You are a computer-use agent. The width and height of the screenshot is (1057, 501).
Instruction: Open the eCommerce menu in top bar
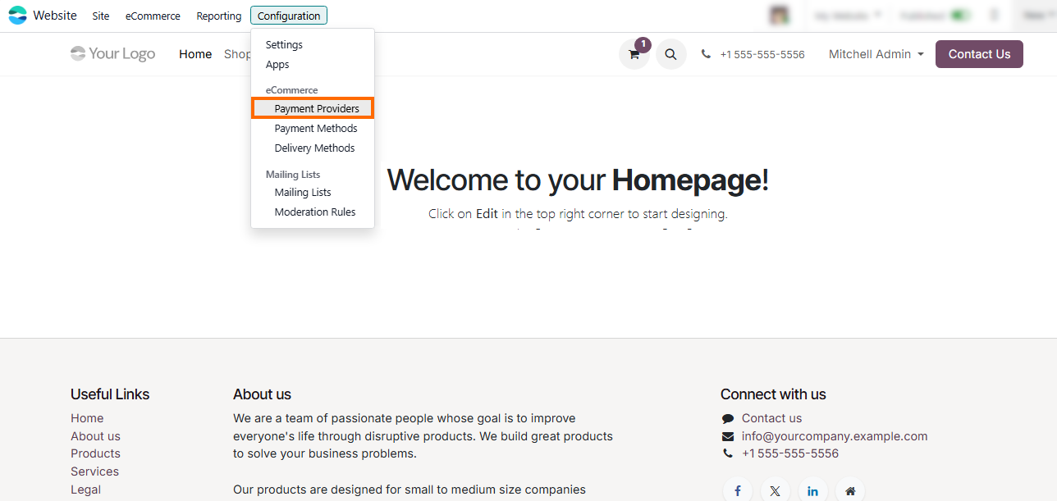pyautogui.click(x=153, y=16)
